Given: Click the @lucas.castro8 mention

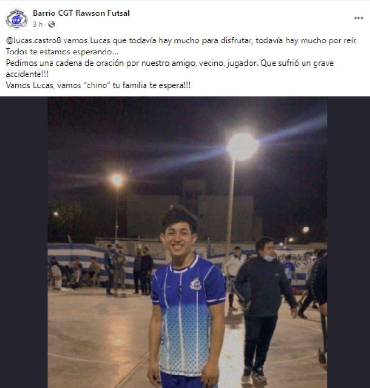Looking at the screenshot, I should [x=33, y=40].
